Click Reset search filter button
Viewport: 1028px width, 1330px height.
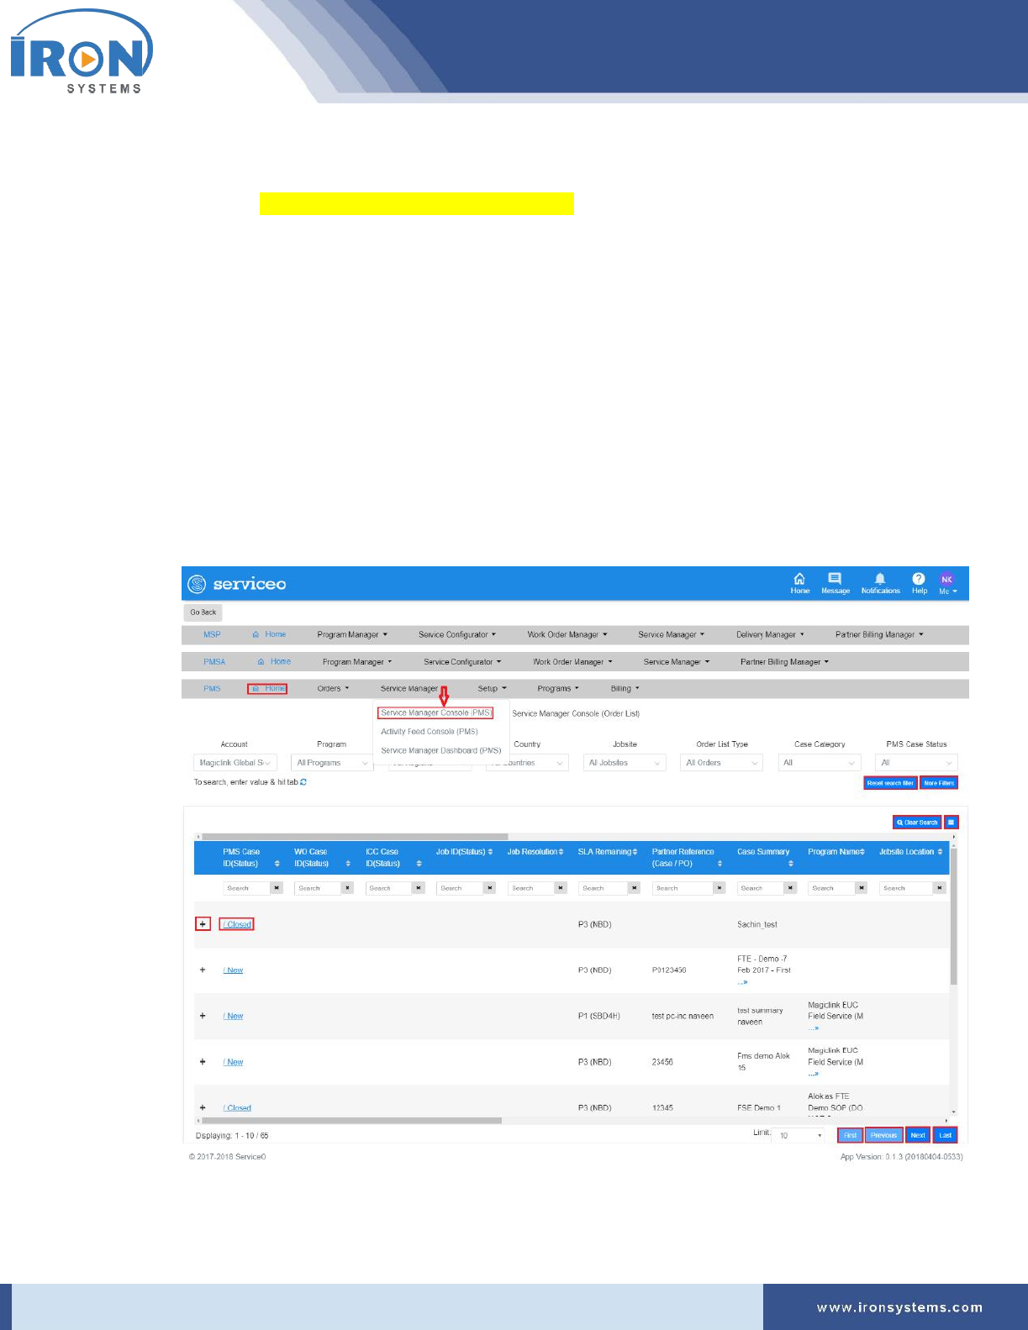(x=890, y=783)
